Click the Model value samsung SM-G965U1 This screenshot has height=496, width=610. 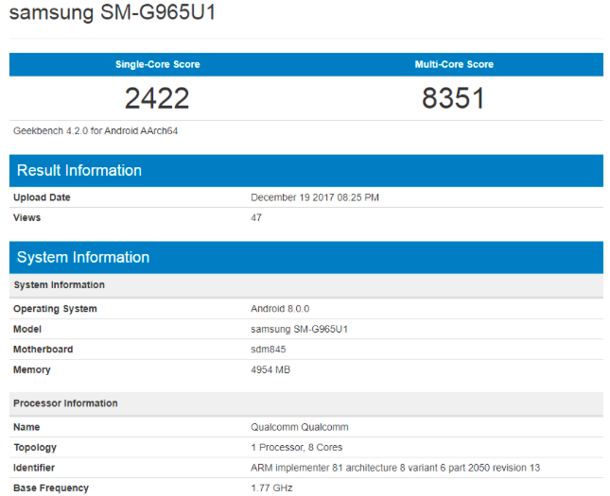pyautogui.click(x=300, y=329)
